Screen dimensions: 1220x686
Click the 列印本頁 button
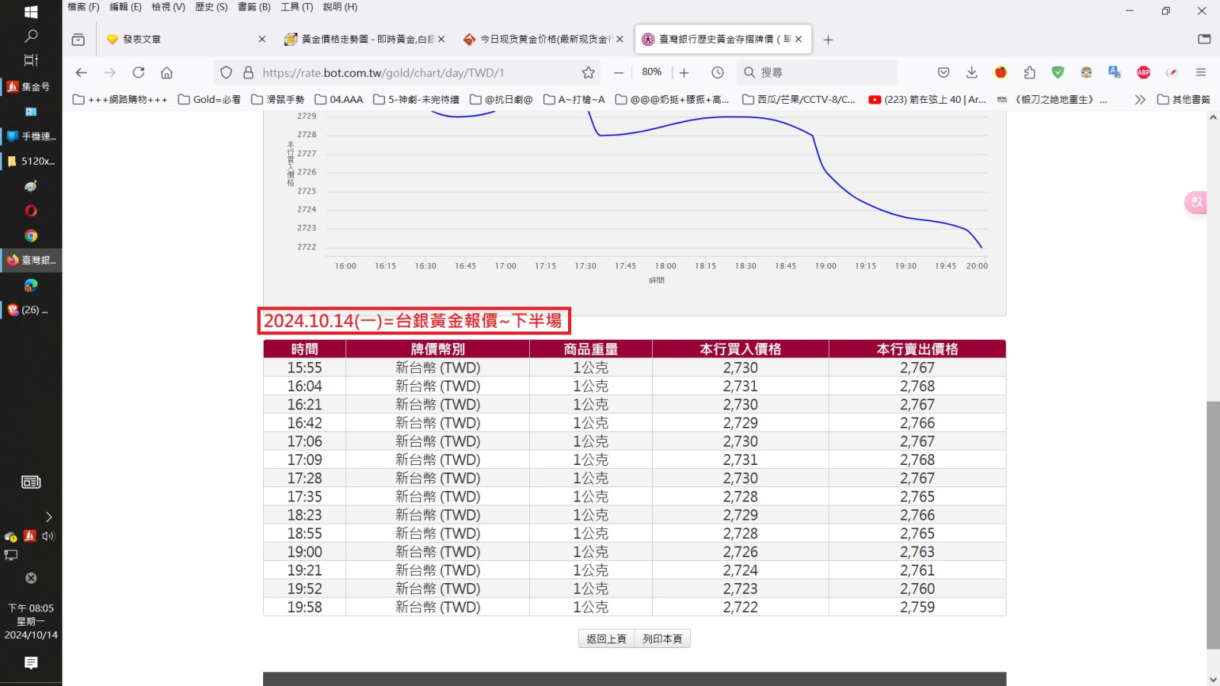662,639
